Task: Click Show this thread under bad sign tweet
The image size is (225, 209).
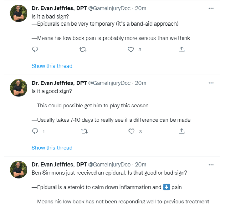Action: pos(52,66)
